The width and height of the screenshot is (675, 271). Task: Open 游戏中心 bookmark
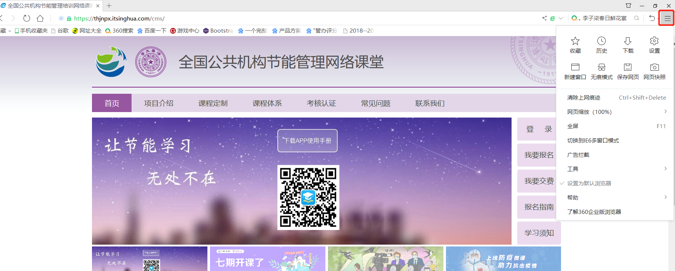[x=185, y=31]
